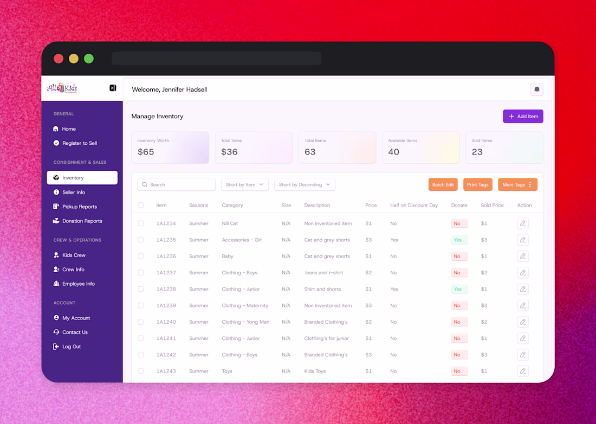596x424 pixels.
Task: Check the select-all checkbox in table header
Action: pyautogui.click(x=141, y=205)
